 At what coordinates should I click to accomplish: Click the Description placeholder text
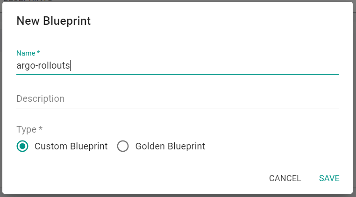coord(40,99)
